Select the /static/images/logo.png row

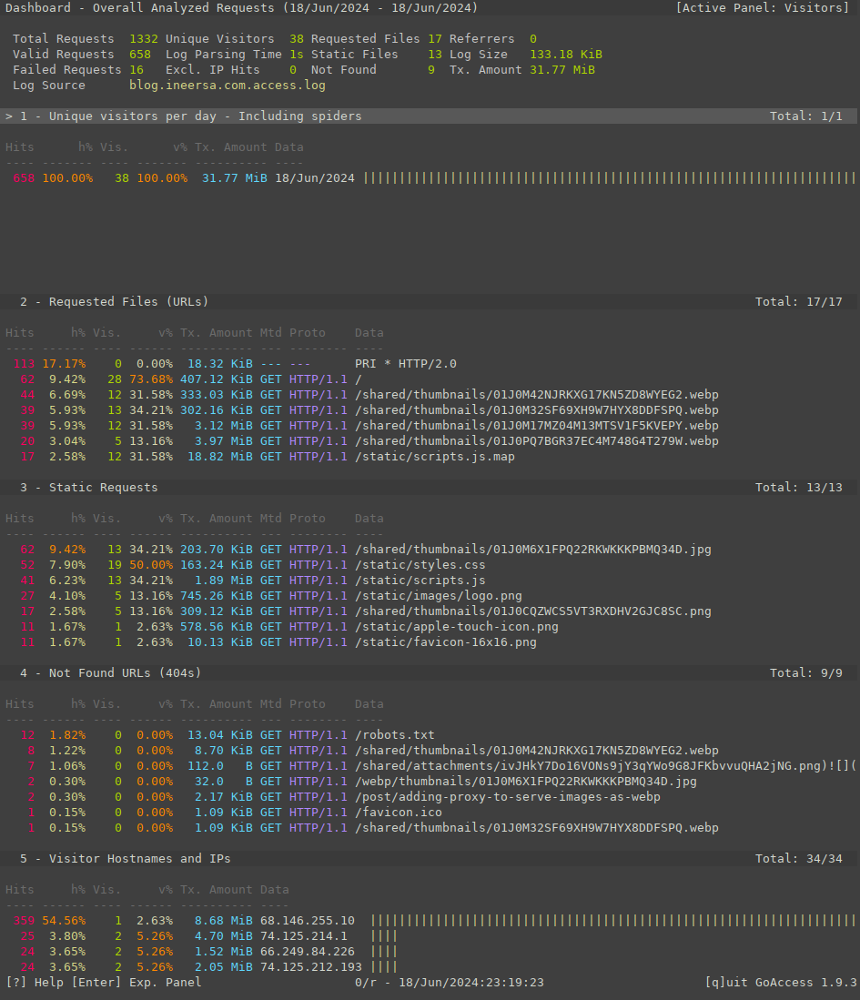[x=429, y=596]
